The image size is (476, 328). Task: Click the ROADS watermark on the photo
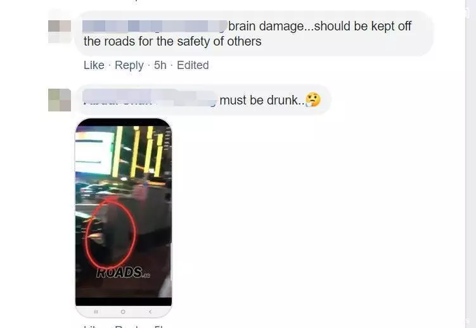[x=123, y=272]
